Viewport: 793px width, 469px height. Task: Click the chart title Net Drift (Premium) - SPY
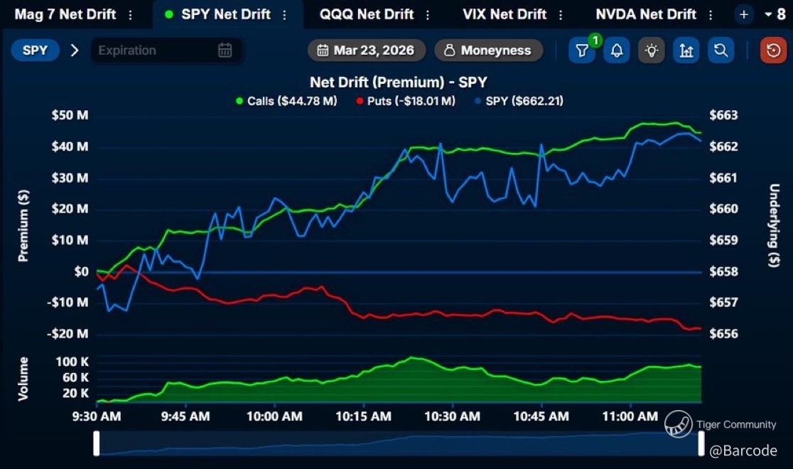399,82
